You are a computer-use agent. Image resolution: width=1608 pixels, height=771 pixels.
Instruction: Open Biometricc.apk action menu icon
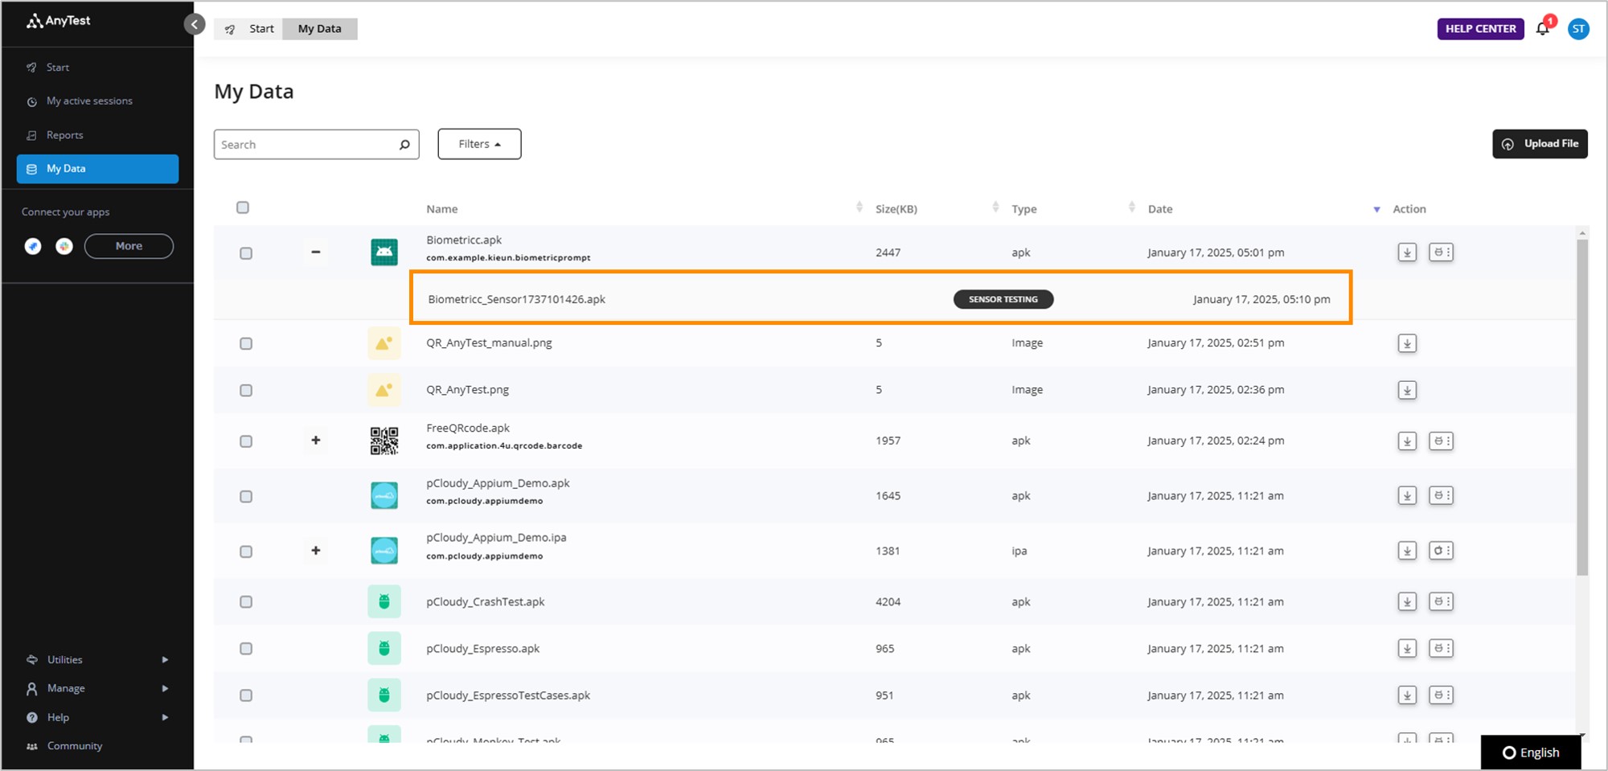[x=1441, y=252]
